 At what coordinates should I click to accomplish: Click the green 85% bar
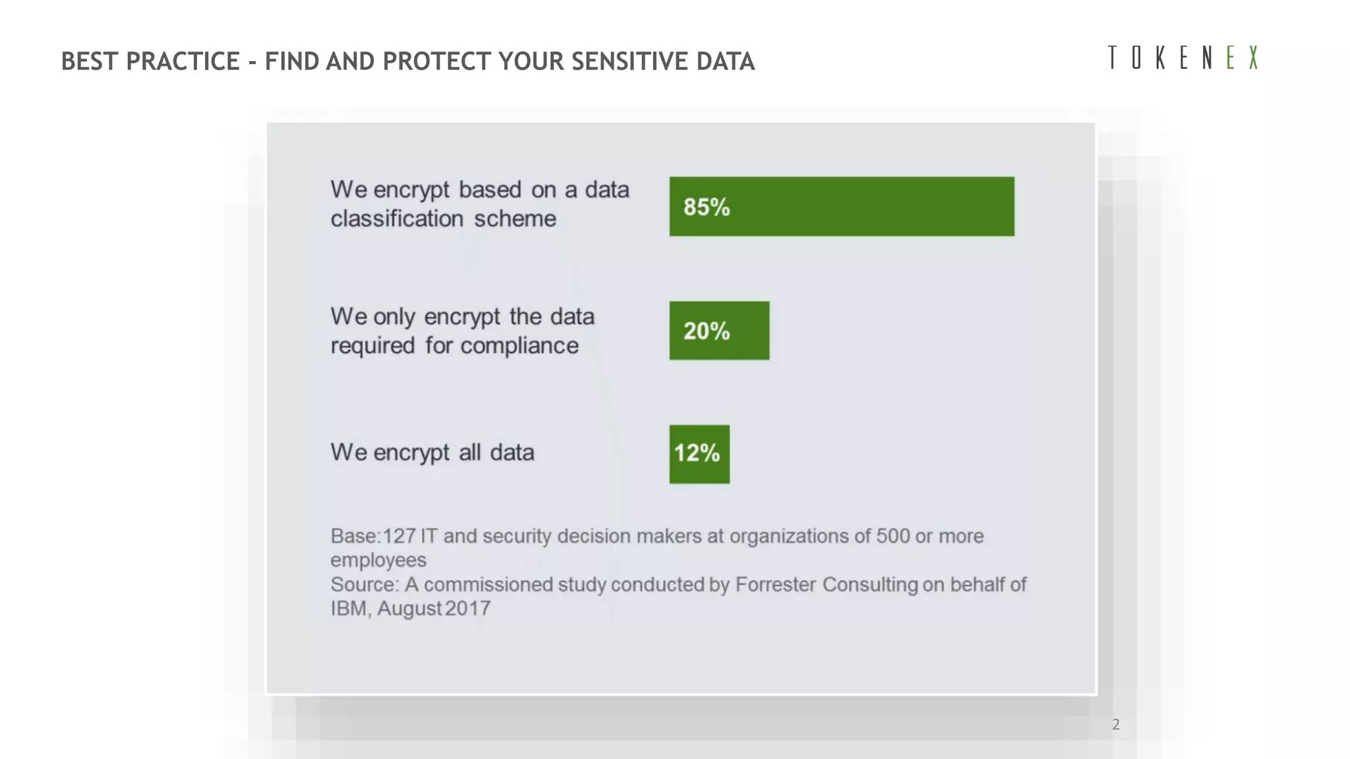841,206
